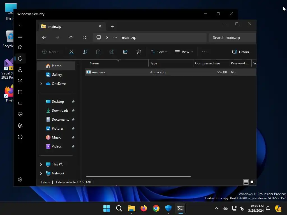Click the Share icon in Explorer toolbar
The image size is (287, 215).
125,52
